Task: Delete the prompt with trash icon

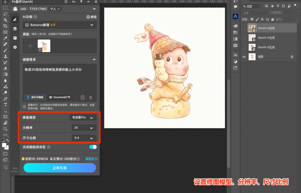Action: pos(91,98)
